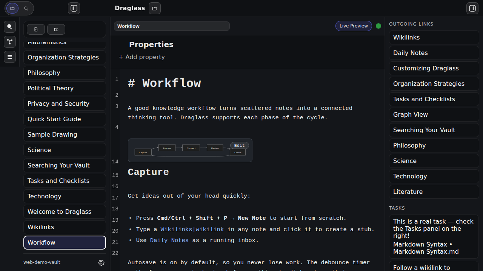Image resolution: width=483 pixels, height=271 pixels.
Task: Open Technology outgoing link
Action: pos(434,176)
